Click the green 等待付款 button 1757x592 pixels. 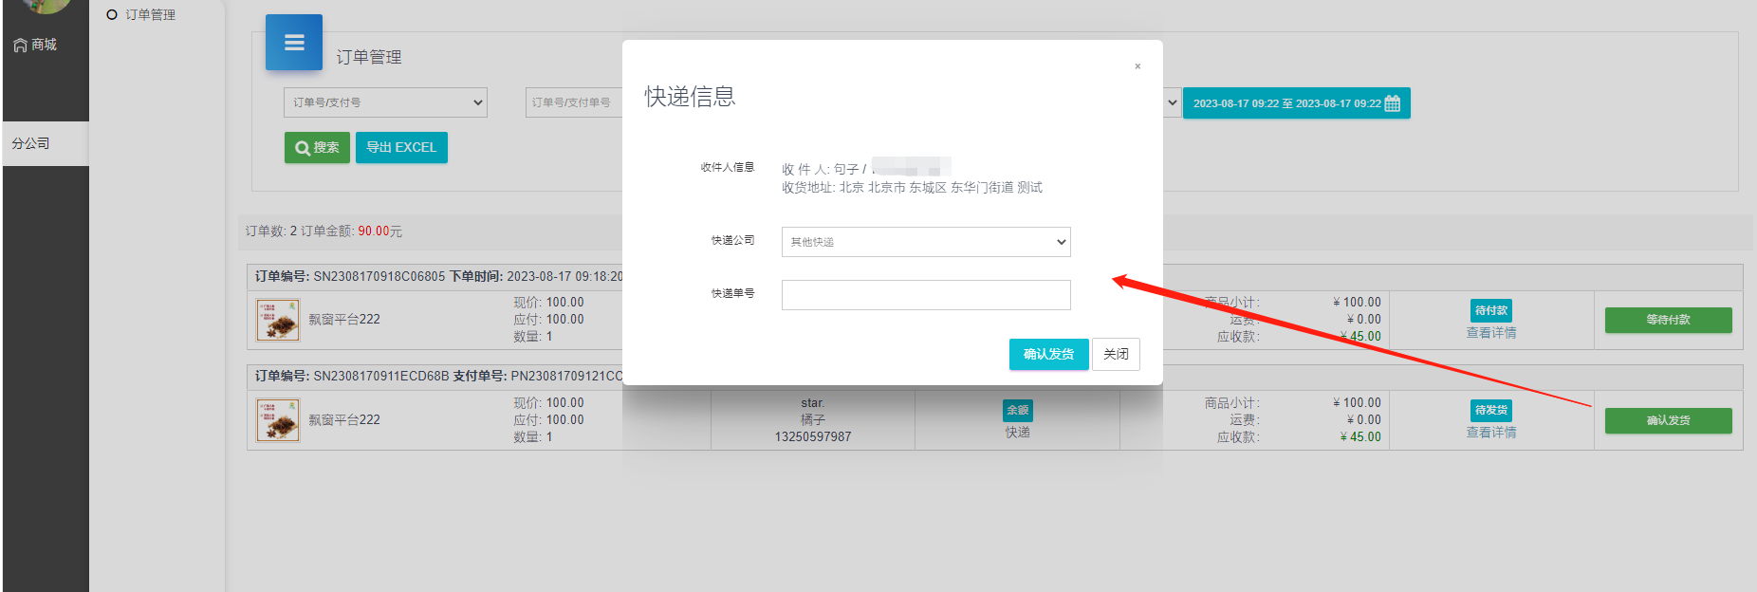click(1668, 320)
